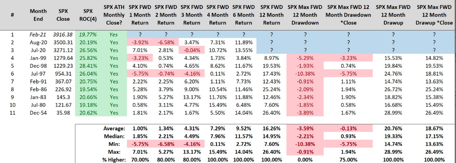Select the '#' column header
Viewport: 456px width, 163px height.
13,15
